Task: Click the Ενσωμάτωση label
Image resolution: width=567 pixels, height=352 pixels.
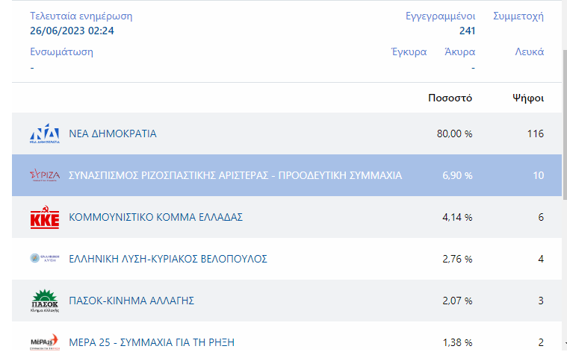Action: point(61,52)
